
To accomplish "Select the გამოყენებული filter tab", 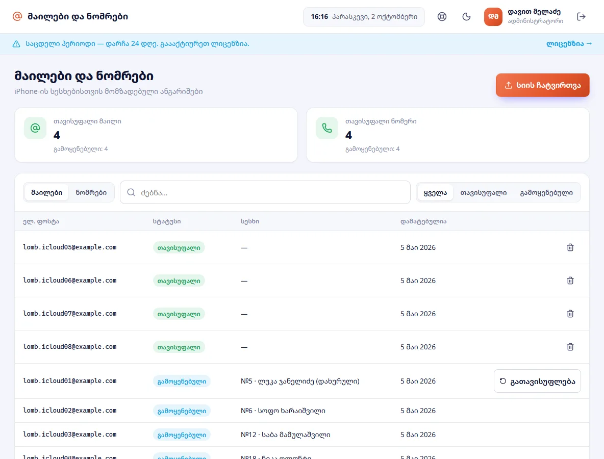I will click(x=546, y=193).
